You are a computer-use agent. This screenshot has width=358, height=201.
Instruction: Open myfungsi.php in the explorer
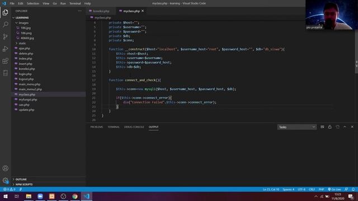[28, 99]
